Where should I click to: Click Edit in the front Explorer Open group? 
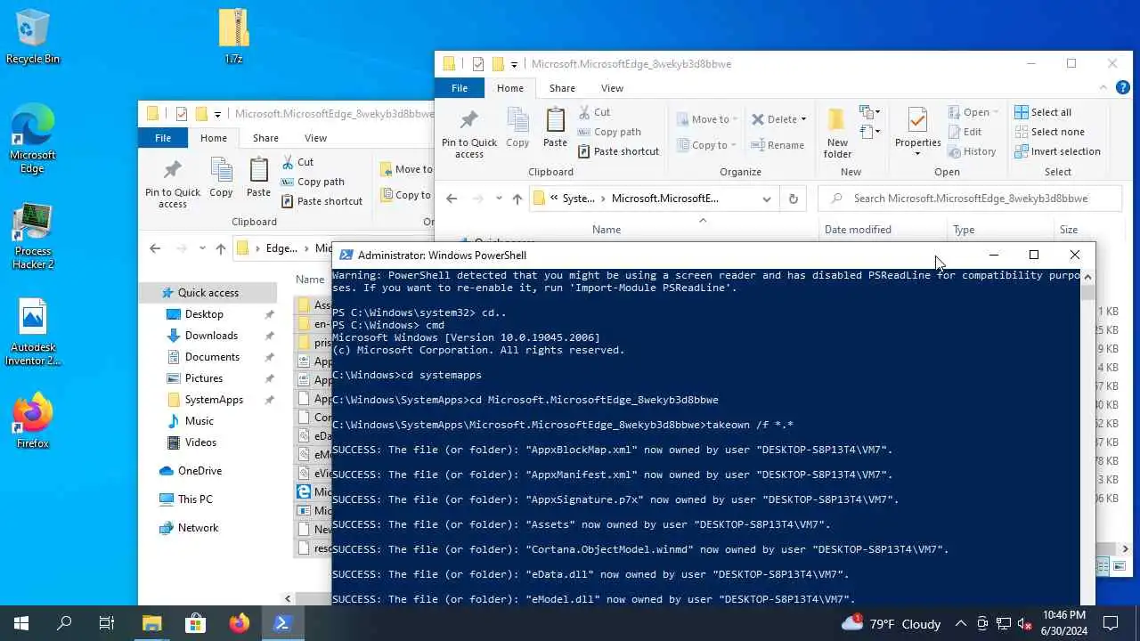click(965, 132)
